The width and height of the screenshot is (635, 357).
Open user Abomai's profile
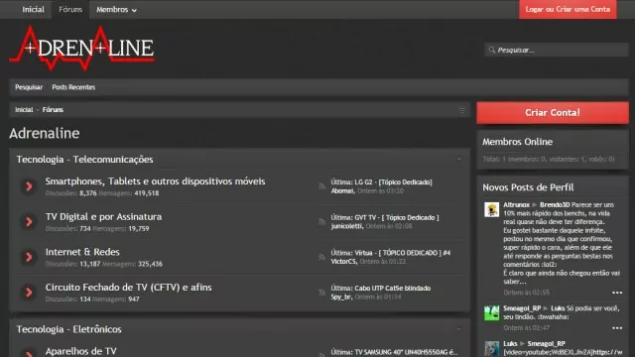click(x=342, y=190)
